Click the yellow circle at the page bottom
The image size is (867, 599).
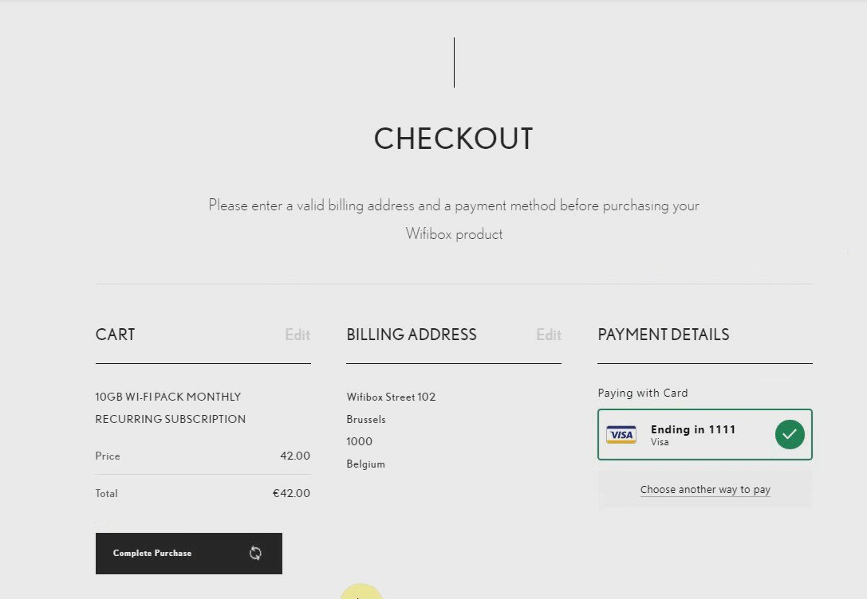(x=361, y=591)
